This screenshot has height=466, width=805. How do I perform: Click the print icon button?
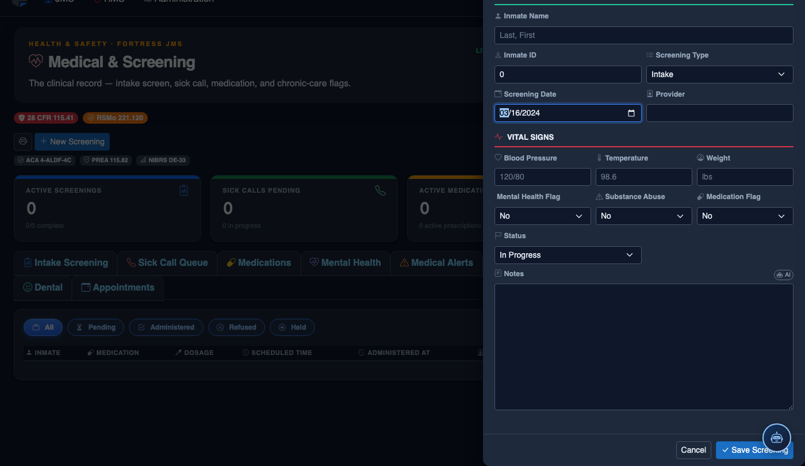(23, 142)
